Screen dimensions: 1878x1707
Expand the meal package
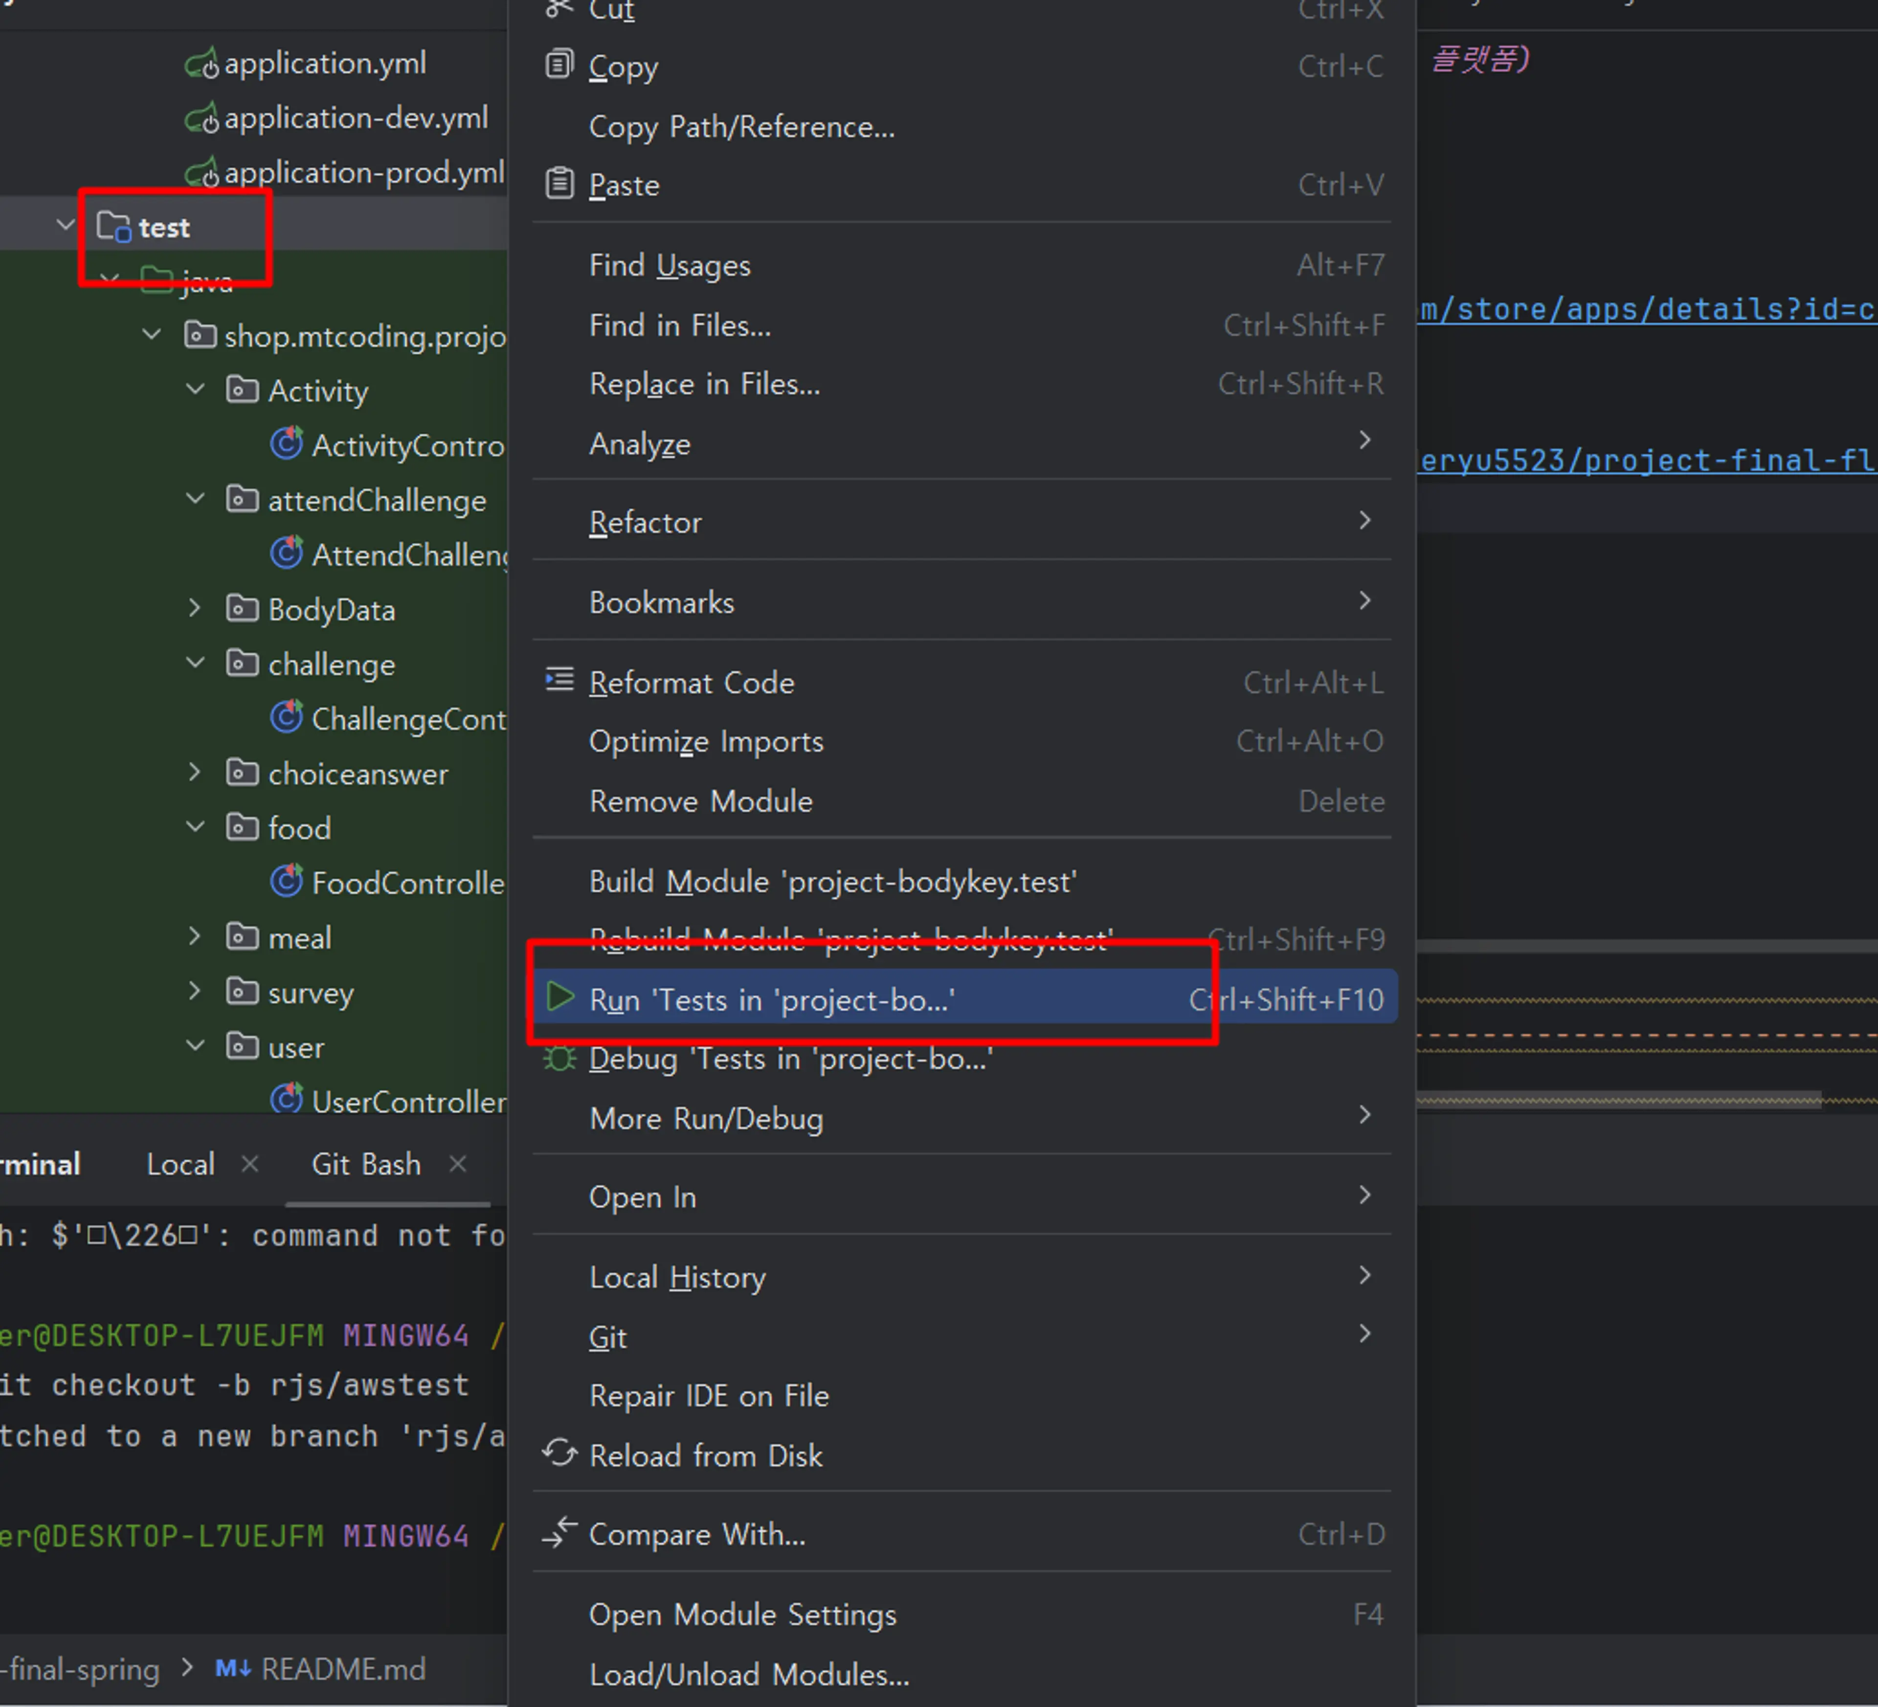point(195,937)
